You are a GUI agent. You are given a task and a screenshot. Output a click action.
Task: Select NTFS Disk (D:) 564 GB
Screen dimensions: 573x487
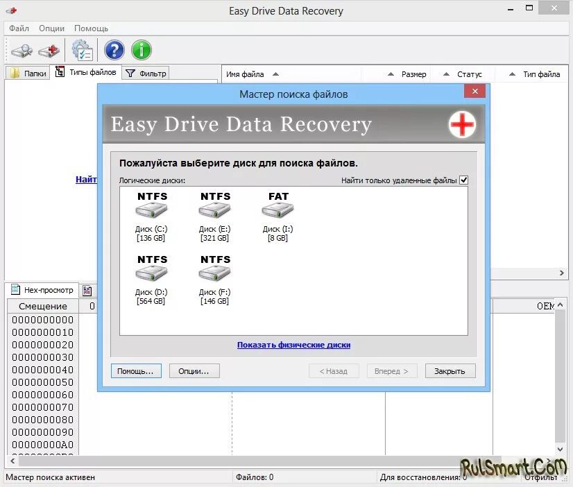coord(151,280)
